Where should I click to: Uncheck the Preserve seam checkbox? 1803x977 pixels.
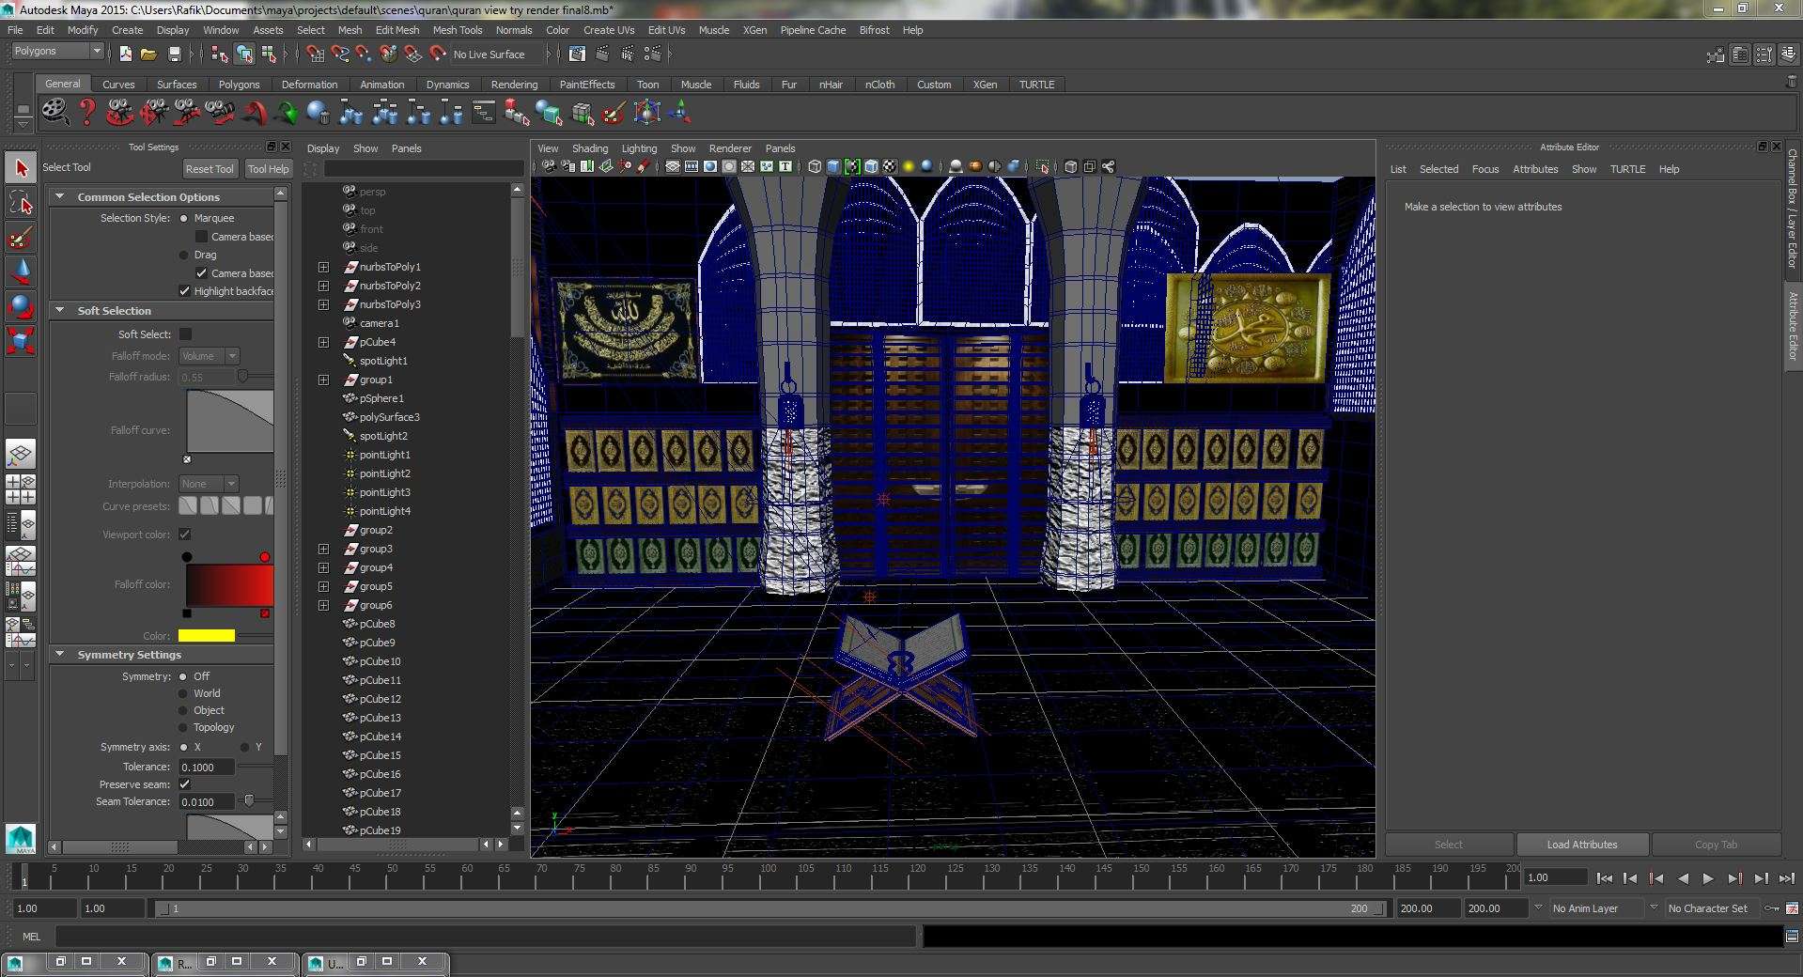(x=185, y=784)
